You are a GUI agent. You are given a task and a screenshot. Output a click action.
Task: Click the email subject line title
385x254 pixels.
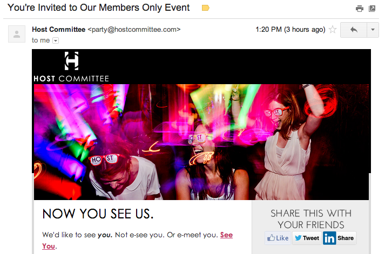point(99,8)
